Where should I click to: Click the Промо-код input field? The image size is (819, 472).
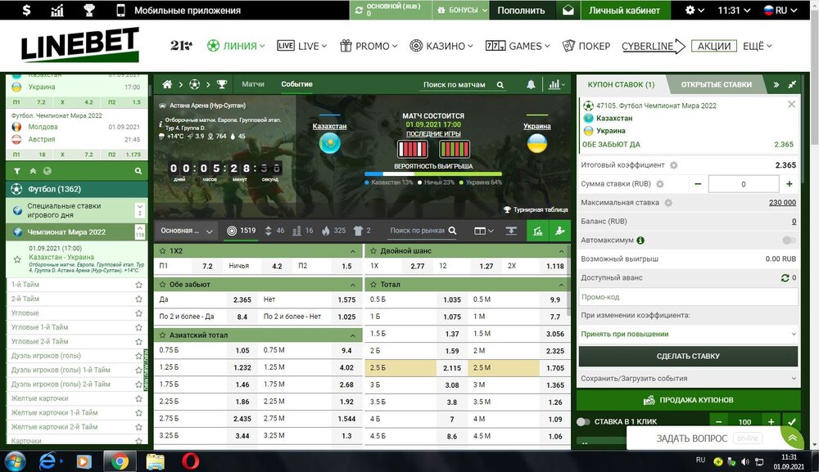[689, 297]
